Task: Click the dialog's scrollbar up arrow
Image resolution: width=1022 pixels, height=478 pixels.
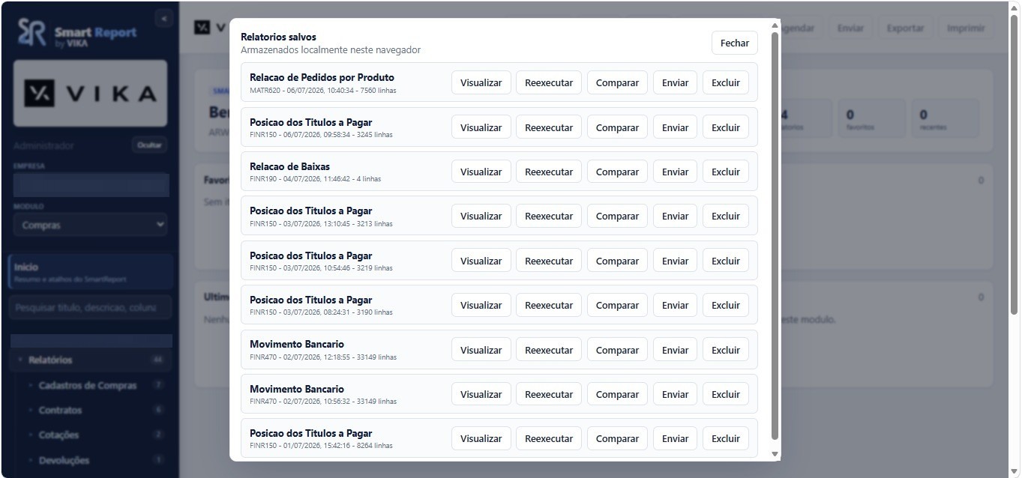Action: point(775,24)
